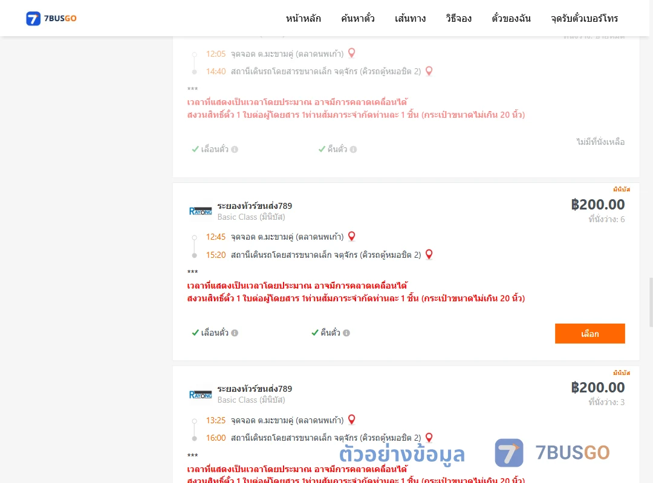Click ไม่มีที่นั่งเหลือ sold-out label
This screenshot has height=483, width=653.
600,142
